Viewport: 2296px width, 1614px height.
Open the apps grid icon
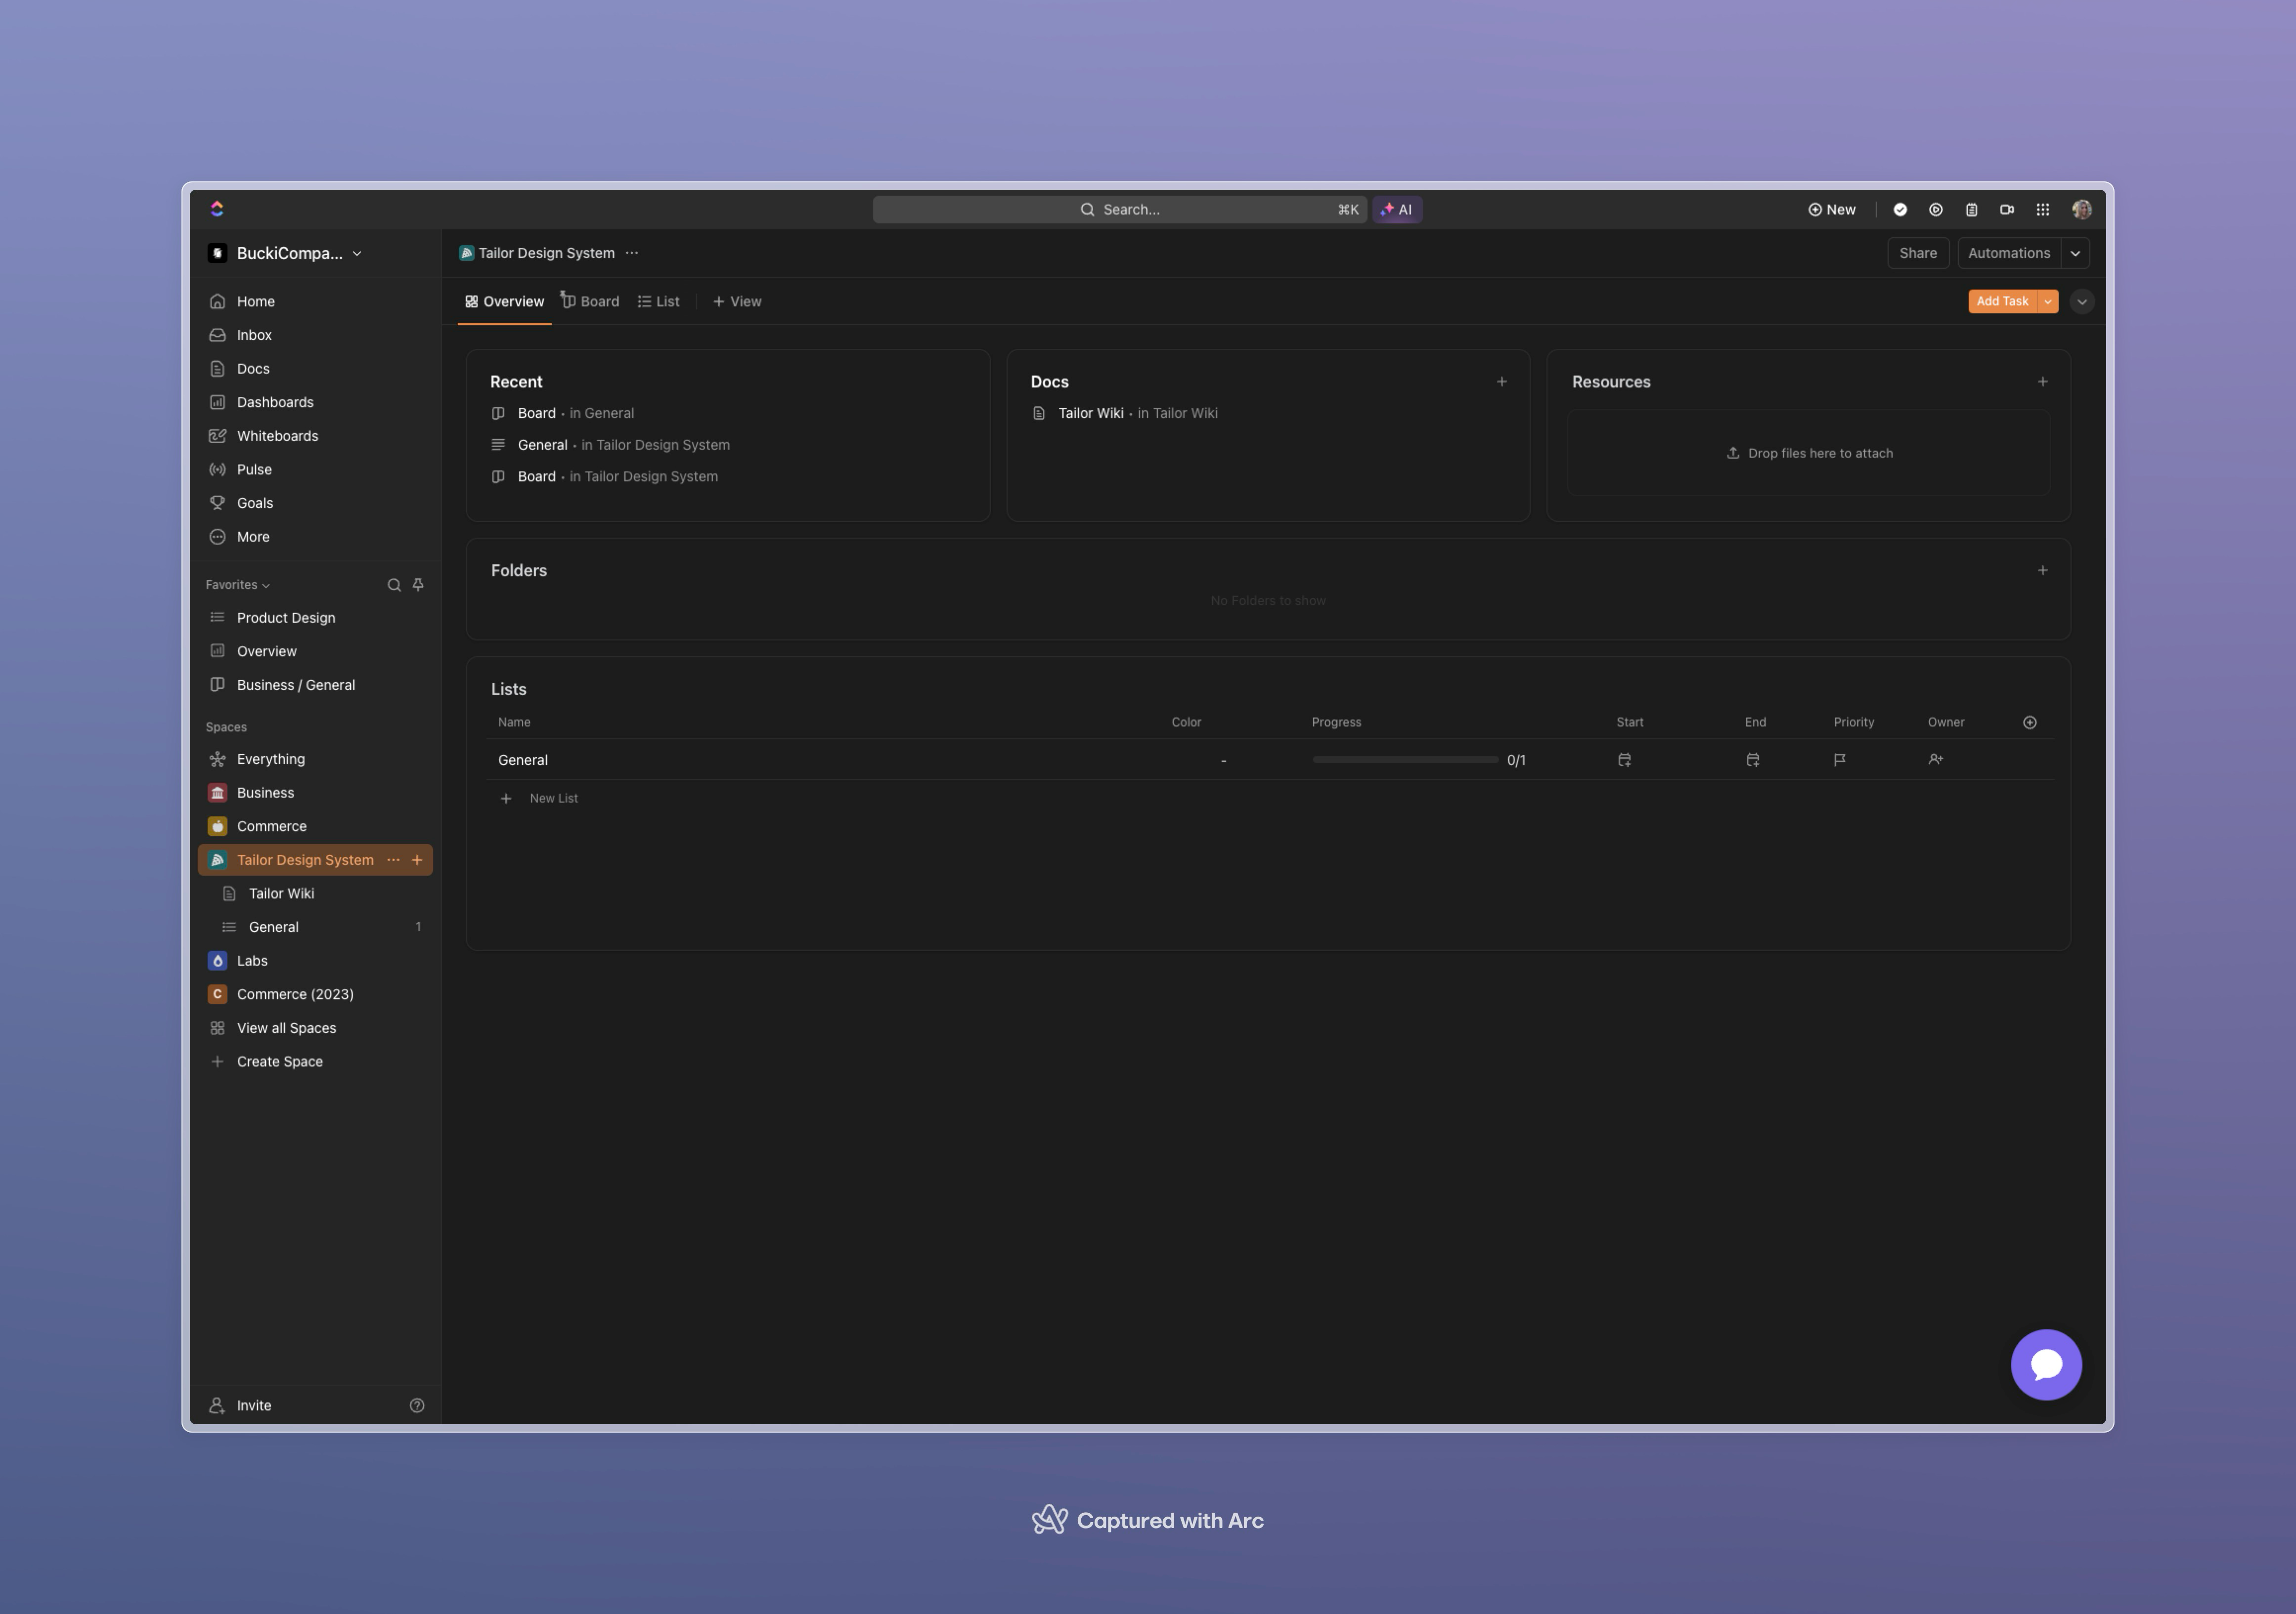pos(2043,210)
